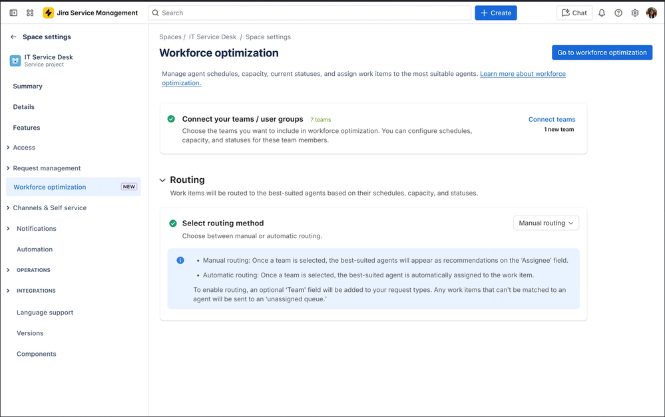Collapse the Routing section chevron
Viewport: 665px width, 417px height.
click(x=162, y=180)
